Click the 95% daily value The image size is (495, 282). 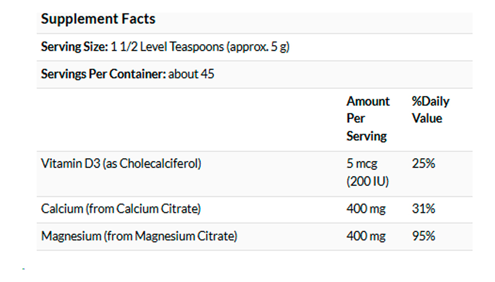coord(423,236)
